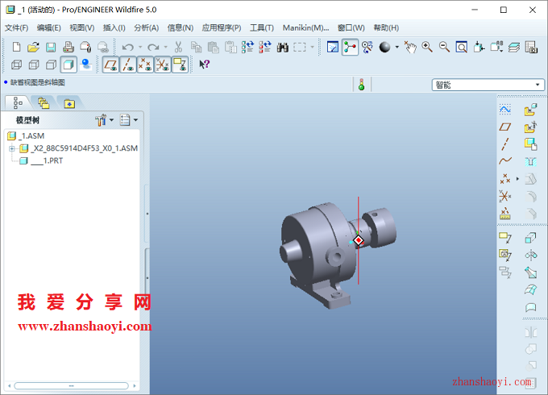This screenshot has height=395, width=548.
Task: Switch to the folder browser tab
Action: point(44,103)
